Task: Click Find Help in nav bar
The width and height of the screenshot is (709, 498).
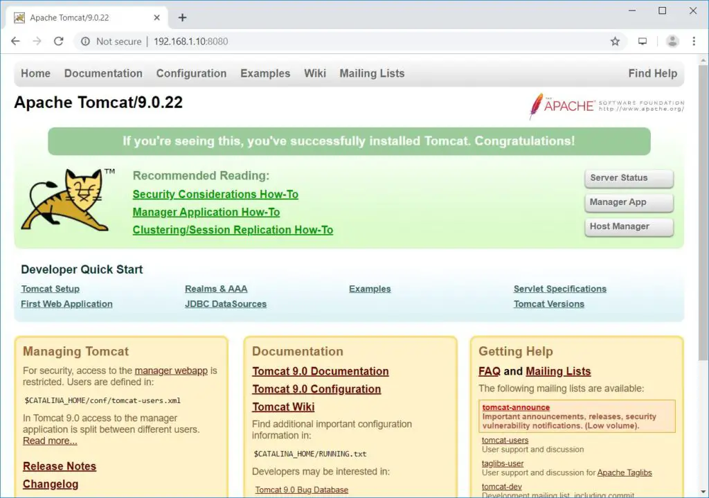Action: click(x=652, y=73)
